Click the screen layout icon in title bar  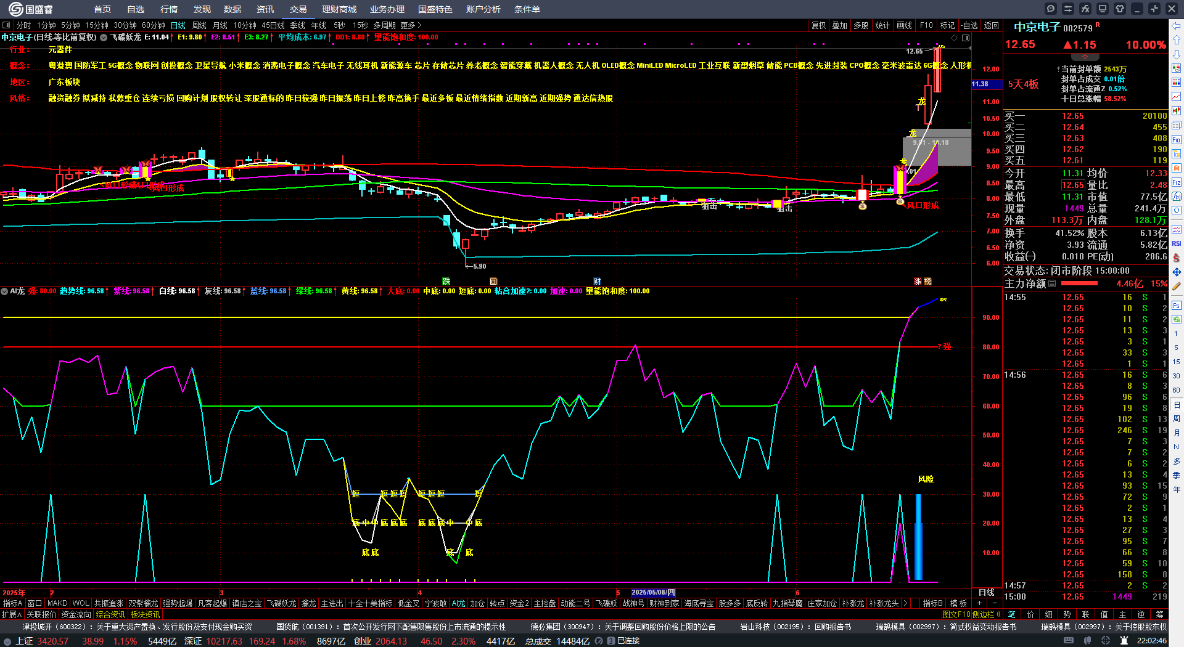click(1103, 9)
